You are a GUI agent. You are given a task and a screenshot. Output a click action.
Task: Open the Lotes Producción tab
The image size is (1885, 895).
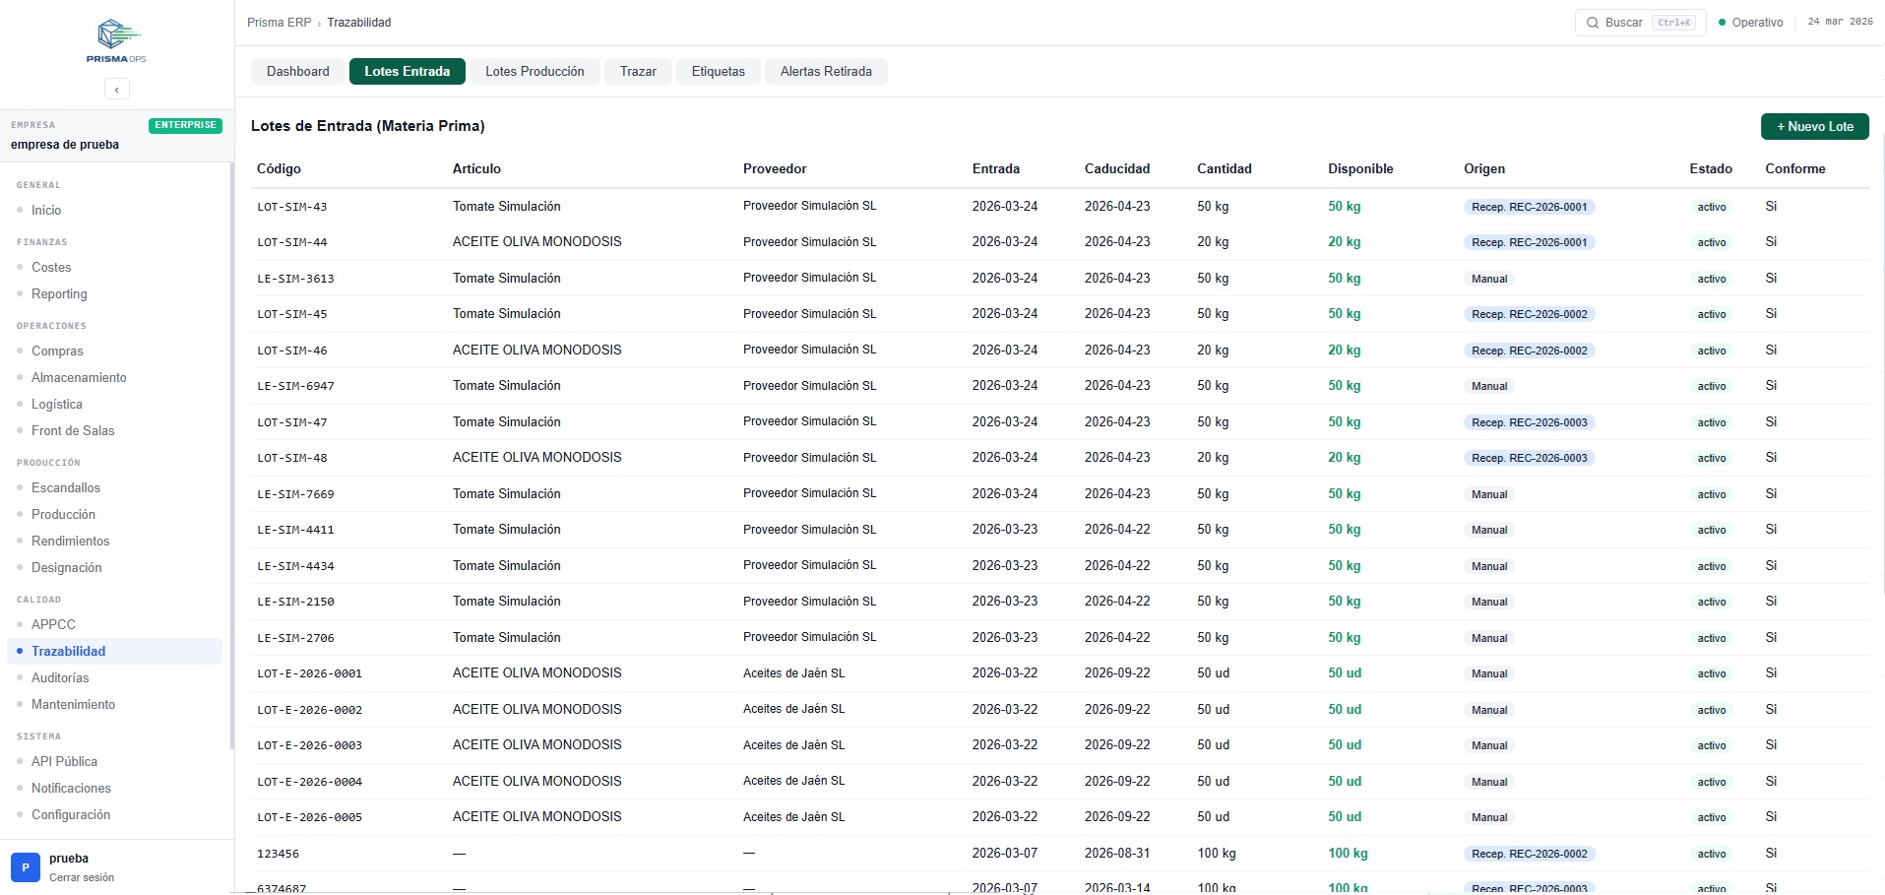[x=534, y=72]
